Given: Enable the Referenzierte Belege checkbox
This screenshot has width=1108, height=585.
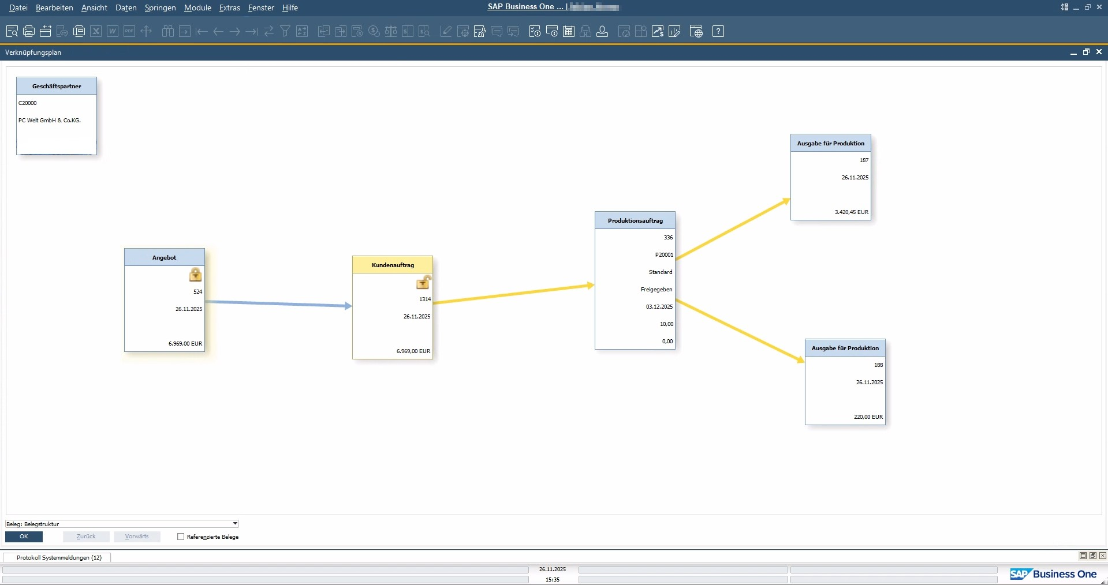Looking at the screenshot, I should [181, 537].
